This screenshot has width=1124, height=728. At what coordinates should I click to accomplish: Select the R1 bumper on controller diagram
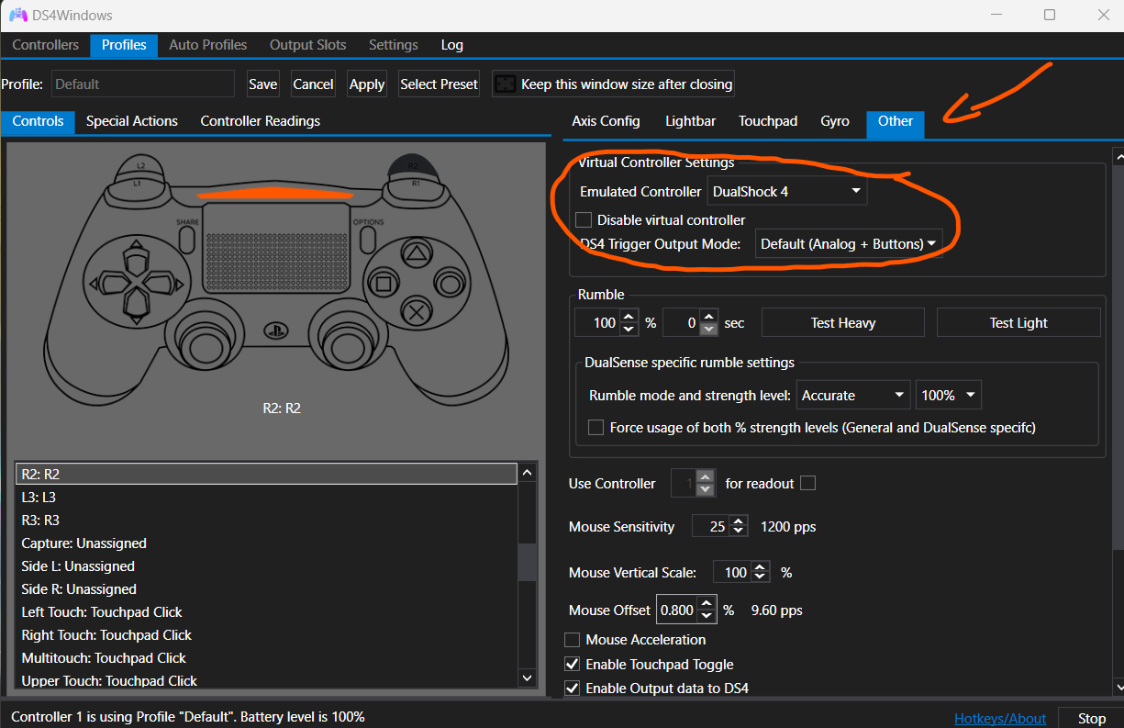pyautogui.click(x=415, y=185)
